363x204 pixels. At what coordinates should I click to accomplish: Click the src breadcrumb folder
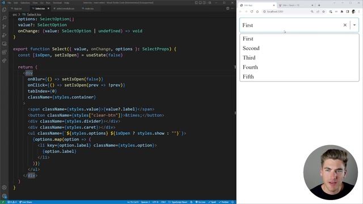pyautogui.click(x=15, y=14)
